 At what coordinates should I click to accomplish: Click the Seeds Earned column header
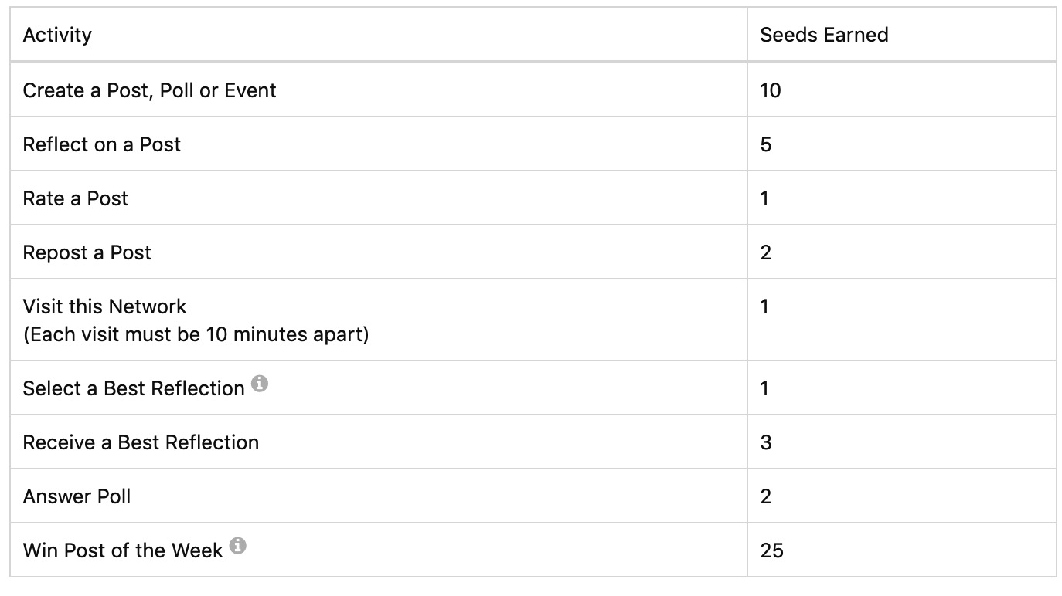[x=824, y=35]
